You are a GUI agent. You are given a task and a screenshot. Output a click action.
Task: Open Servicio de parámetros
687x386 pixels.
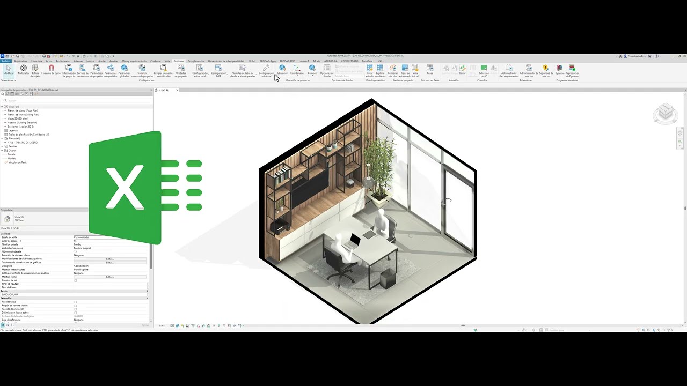tap(83, 71)
